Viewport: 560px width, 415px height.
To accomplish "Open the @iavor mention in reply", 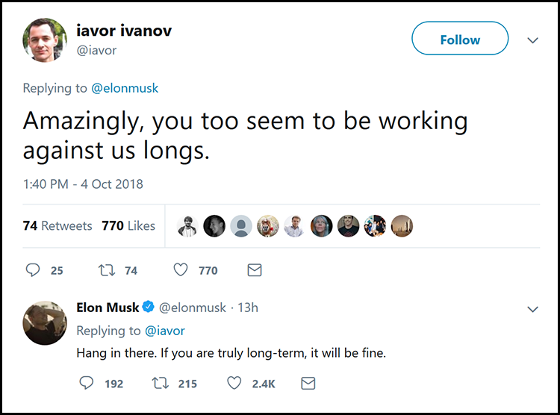I will 164,330.
